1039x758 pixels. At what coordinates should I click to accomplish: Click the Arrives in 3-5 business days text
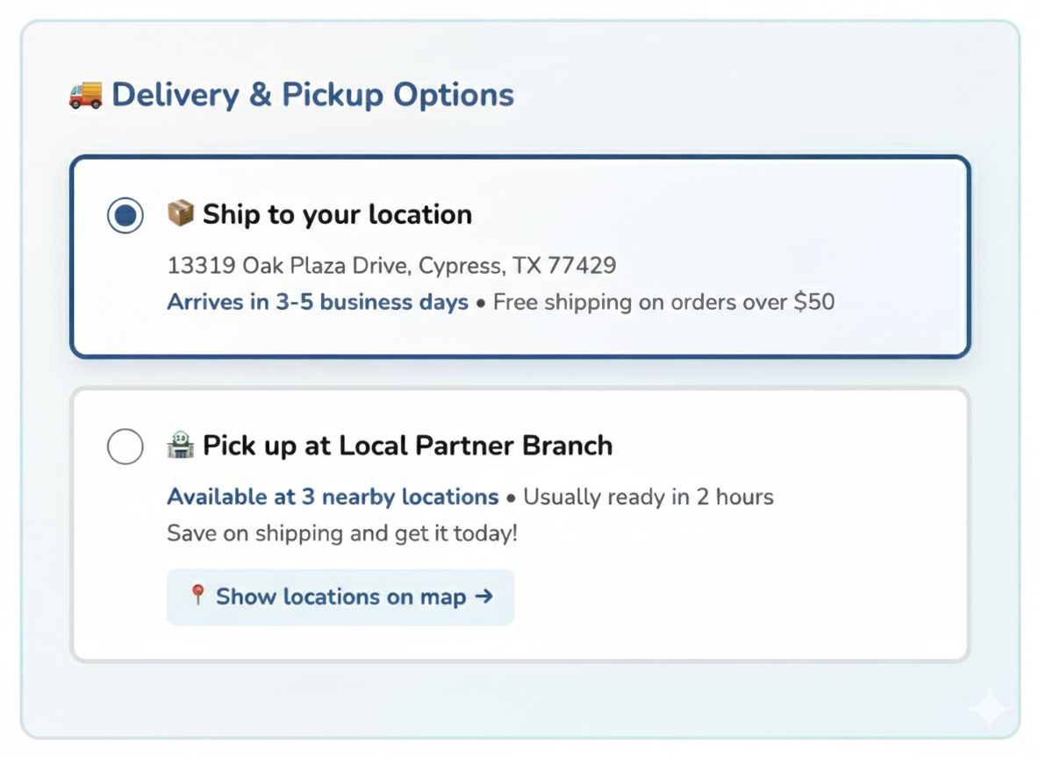[318, 303]
